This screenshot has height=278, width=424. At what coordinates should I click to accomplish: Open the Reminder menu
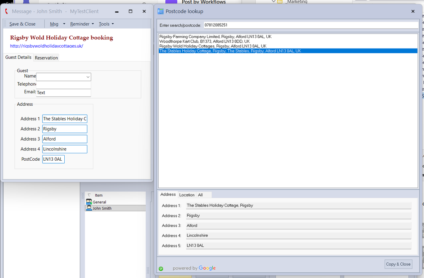(80, 24)
